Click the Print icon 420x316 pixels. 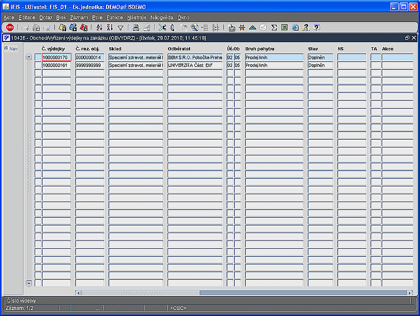[x=136, y=27]
